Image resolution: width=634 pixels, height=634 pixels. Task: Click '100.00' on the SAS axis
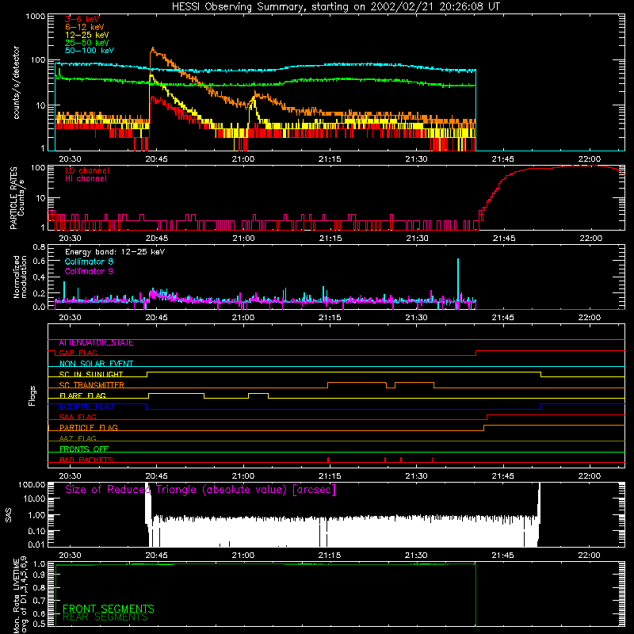(32, 484)
